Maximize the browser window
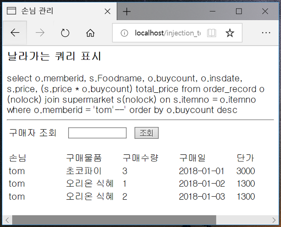 [x=239, y=11]
